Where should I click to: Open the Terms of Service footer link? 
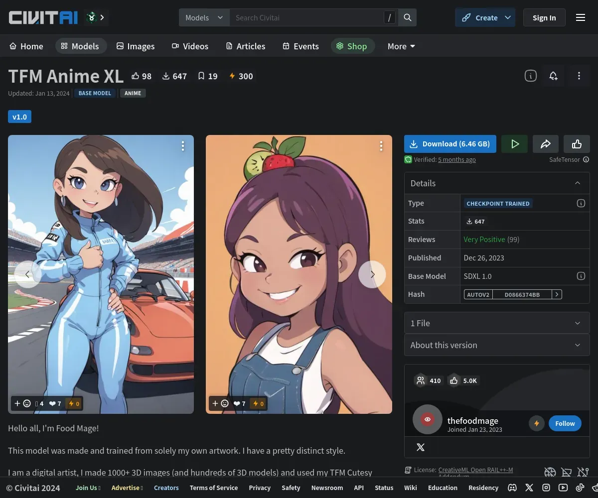pyautogui.click(x=214, y=488)
